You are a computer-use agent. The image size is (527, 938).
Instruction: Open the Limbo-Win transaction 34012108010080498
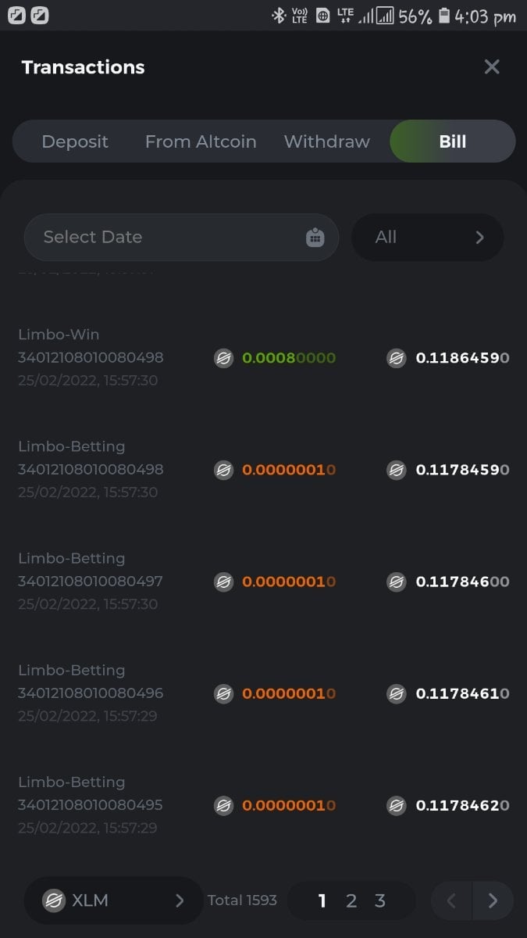[x=91, y=357]
